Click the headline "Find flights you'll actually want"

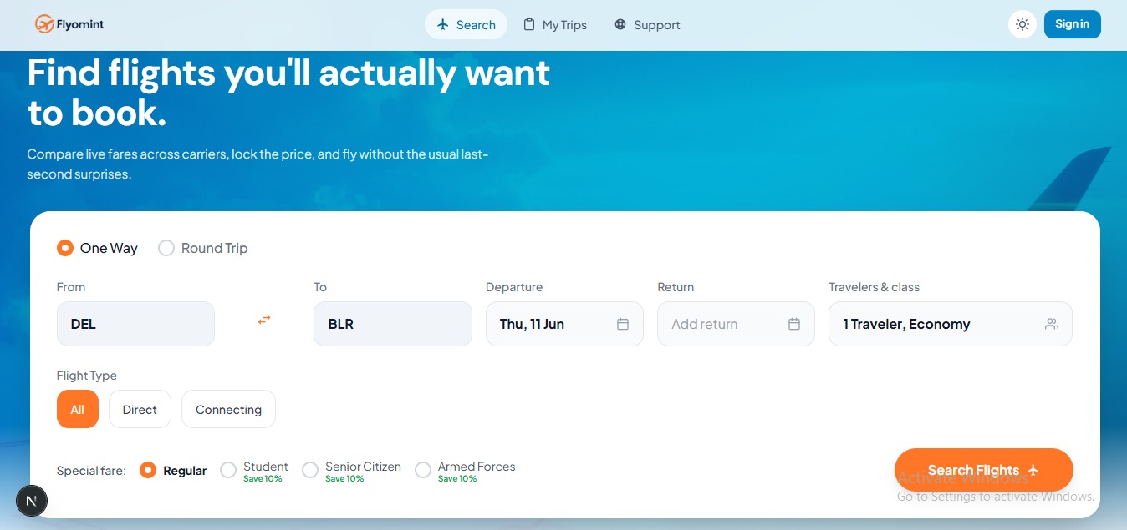[288, 73]
